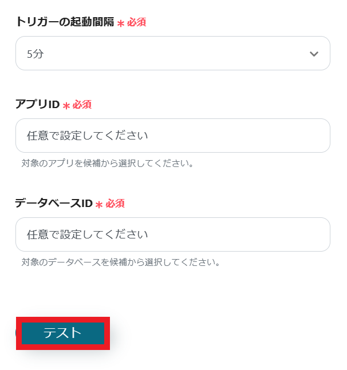This screenshot has height=370, width=347.
Task: Click the selected value 5分
Action: click(36, 54)
